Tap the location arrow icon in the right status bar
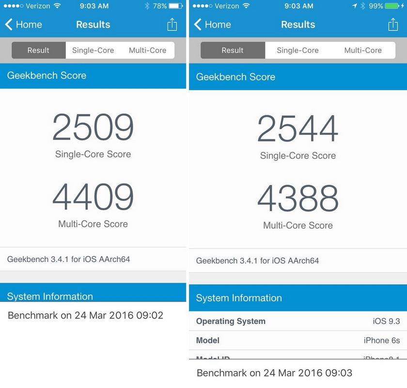This screenshot has width=407, height=388. pos(355,6)
